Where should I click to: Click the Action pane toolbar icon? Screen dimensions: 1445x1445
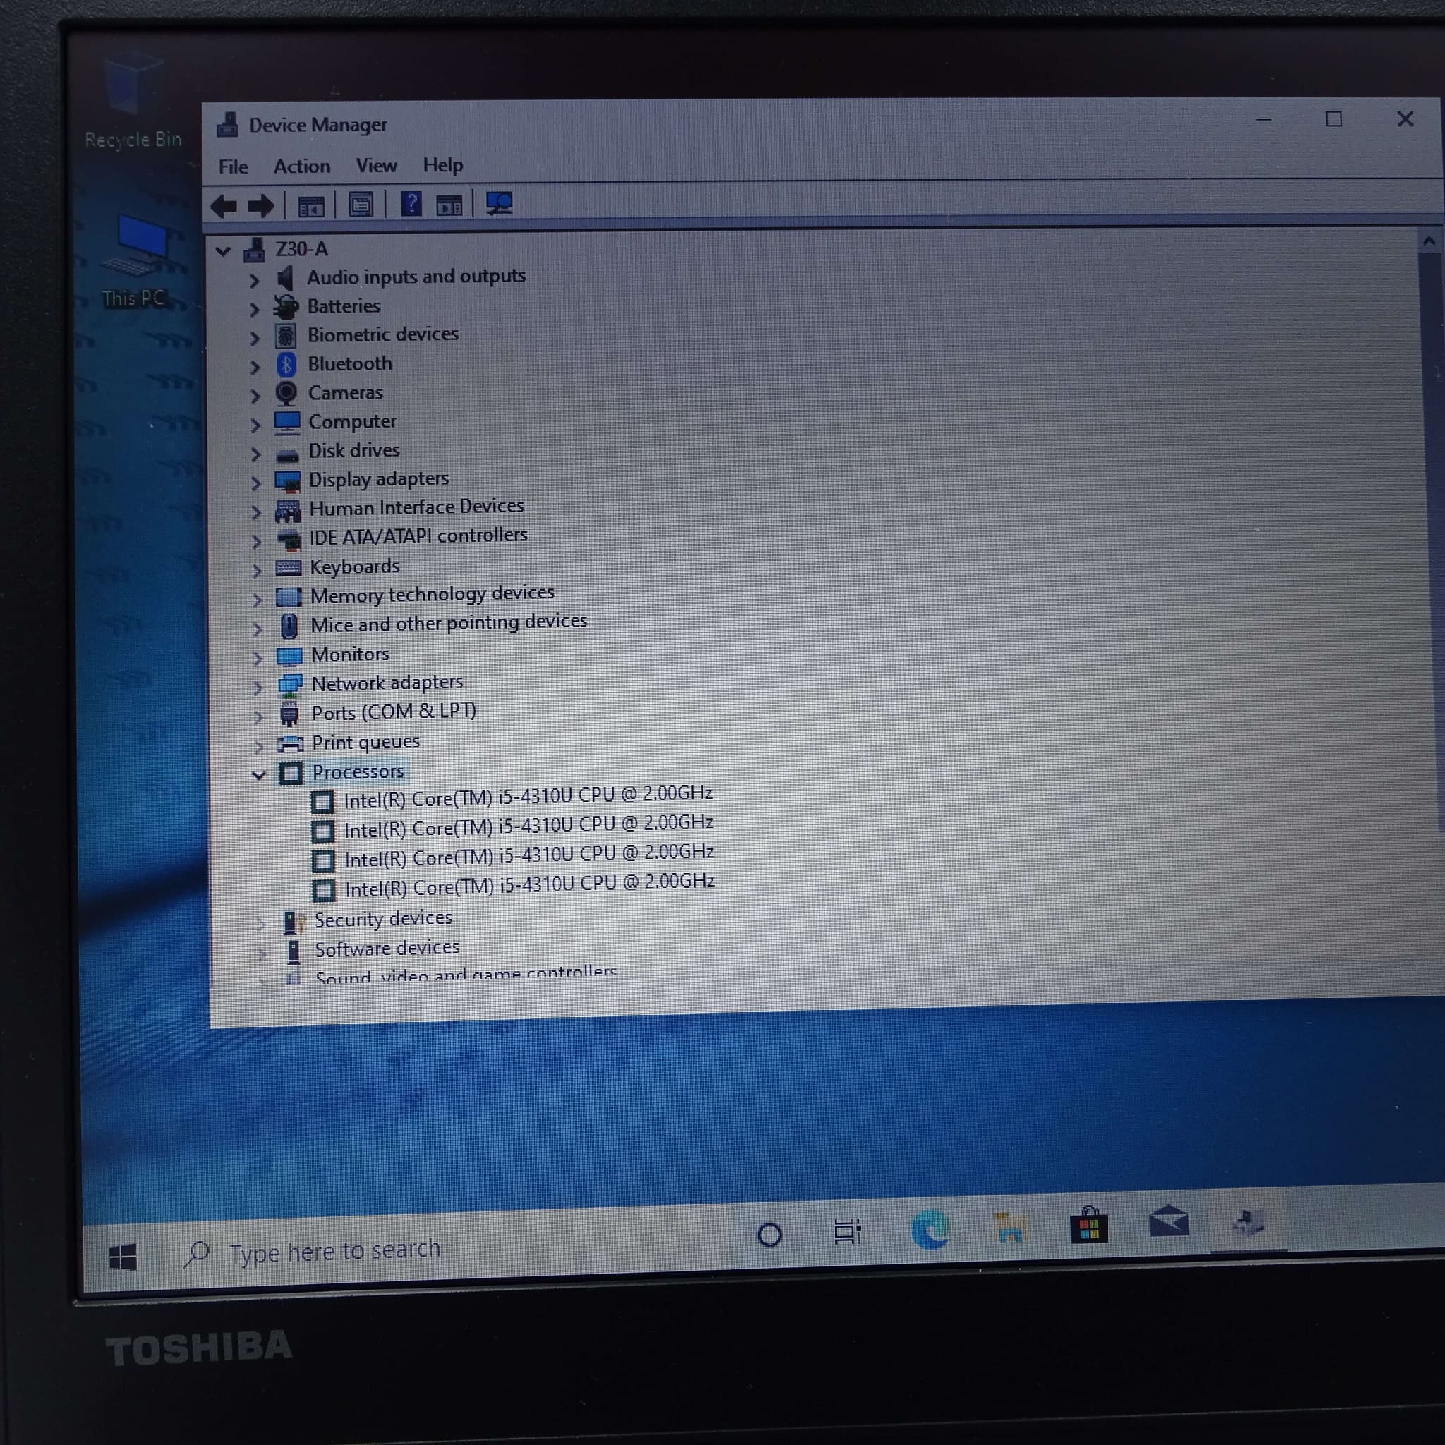[449, 205]
